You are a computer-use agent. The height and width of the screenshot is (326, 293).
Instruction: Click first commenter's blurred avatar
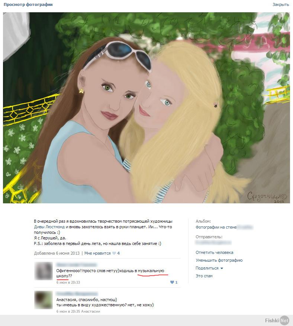44,271
